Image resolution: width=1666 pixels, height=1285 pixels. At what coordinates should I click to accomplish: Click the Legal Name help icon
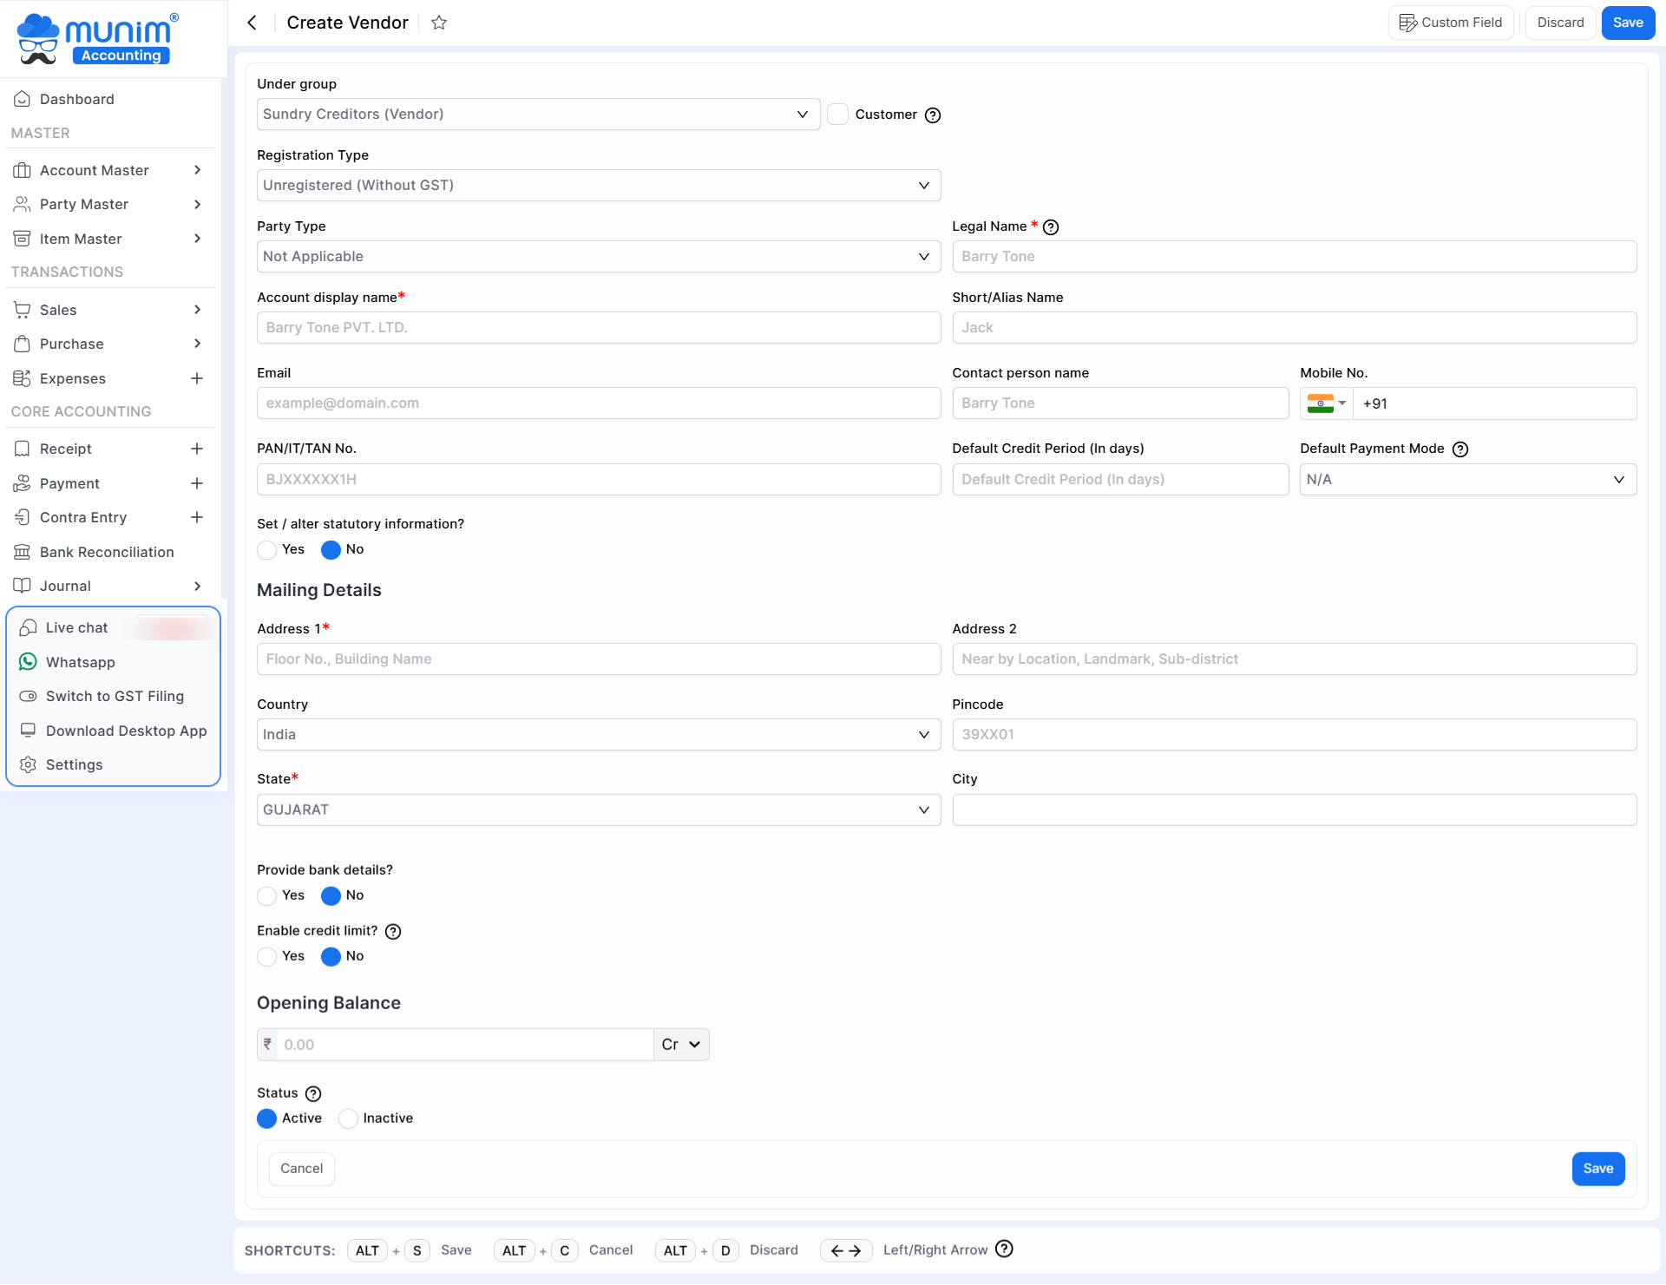pos(1051,227)
